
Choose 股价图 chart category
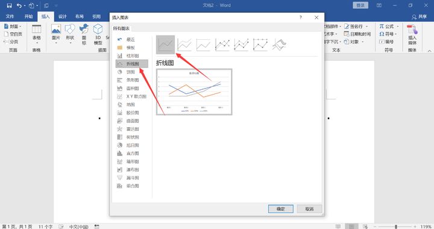132,113
